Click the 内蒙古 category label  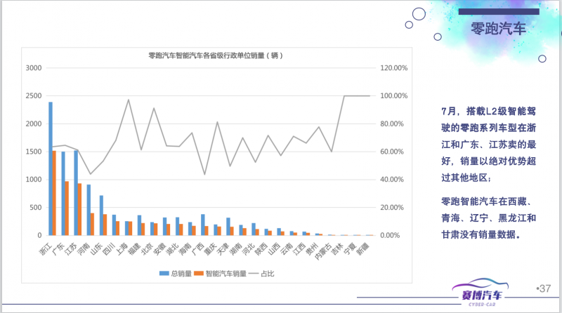click(x=323, y=251)
